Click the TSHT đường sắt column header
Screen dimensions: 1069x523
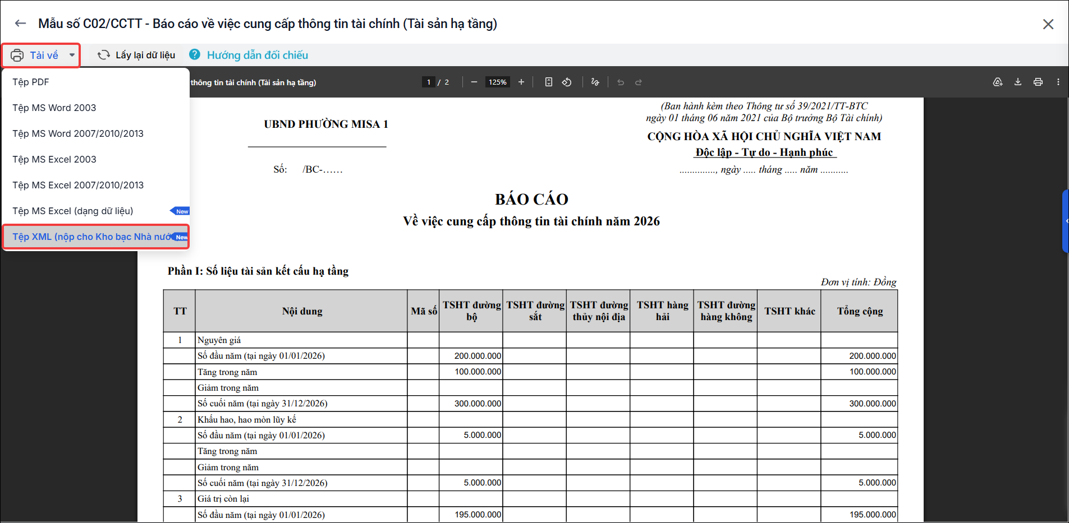tap(535, 311)
